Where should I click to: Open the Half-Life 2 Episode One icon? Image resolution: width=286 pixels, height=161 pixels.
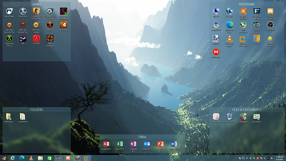coord(9,27)
